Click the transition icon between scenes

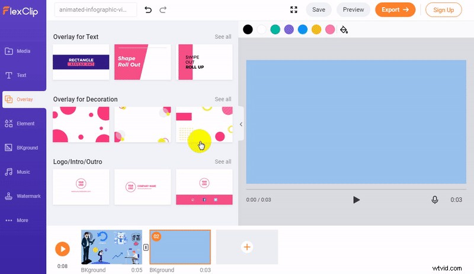point(146,247)
